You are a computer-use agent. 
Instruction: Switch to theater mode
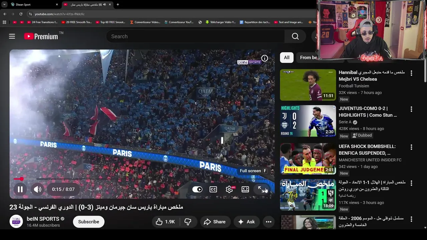coord(245,189)
